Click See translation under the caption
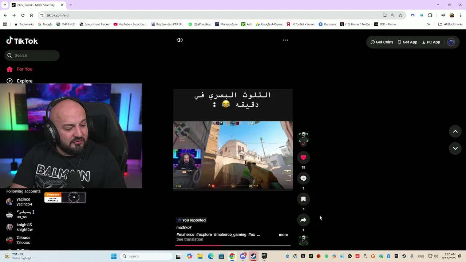Image resolution: width=466 pixels, height=262 pixels. (190, 239)
